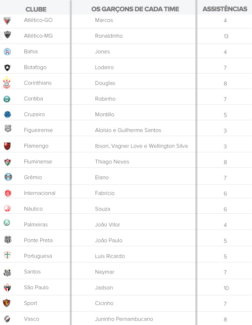Click the Cruzeiro club name
Screen dimensions: 252x325
[35, 115]
